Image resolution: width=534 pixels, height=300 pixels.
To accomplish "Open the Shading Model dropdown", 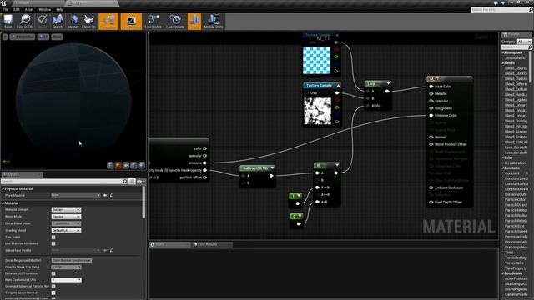I will [66, 230].
